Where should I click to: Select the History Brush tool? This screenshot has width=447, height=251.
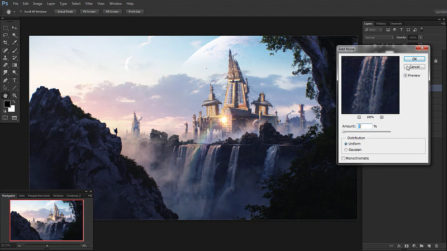(15, 58)
